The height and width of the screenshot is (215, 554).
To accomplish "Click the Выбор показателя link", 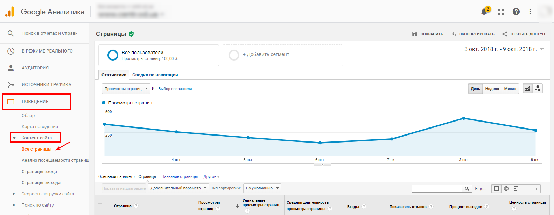I will (175, 89).
